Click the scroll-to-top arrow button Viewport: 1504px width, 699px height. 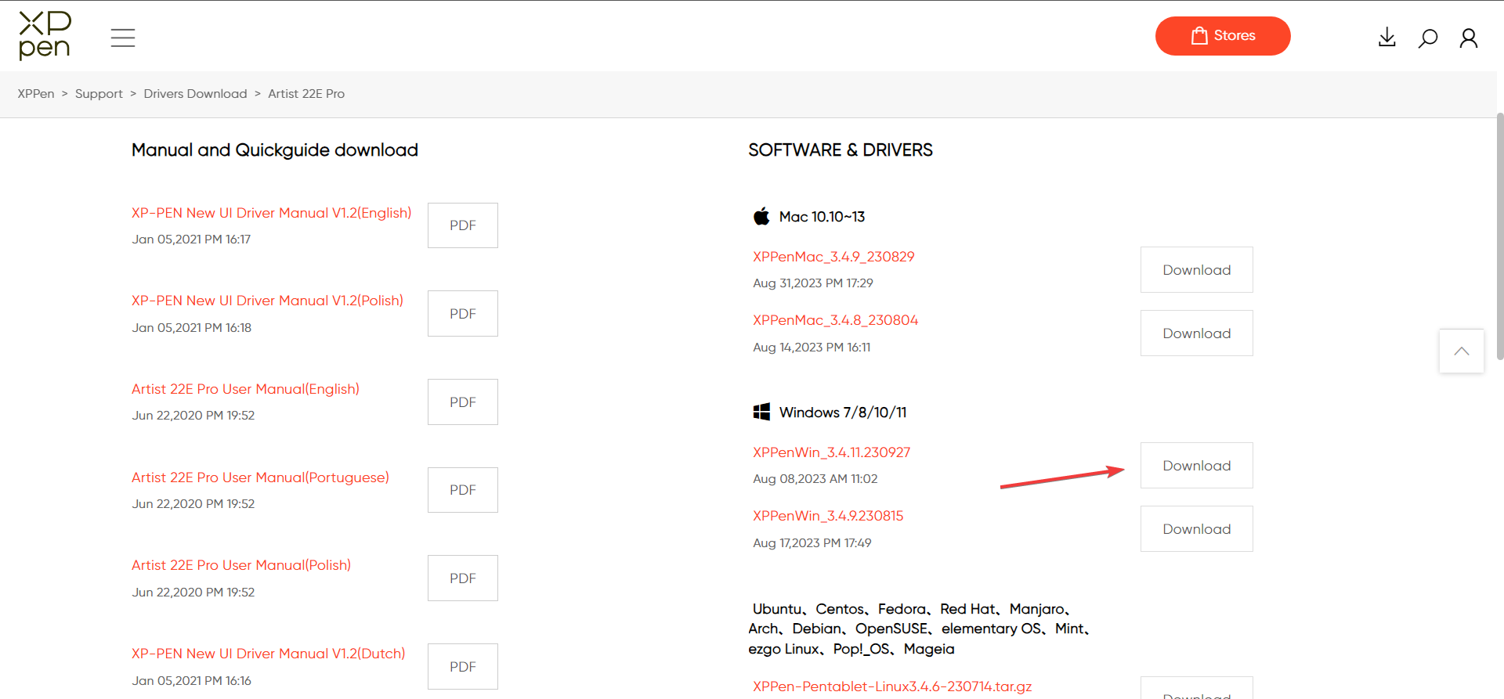click(x=1461, y=351)
